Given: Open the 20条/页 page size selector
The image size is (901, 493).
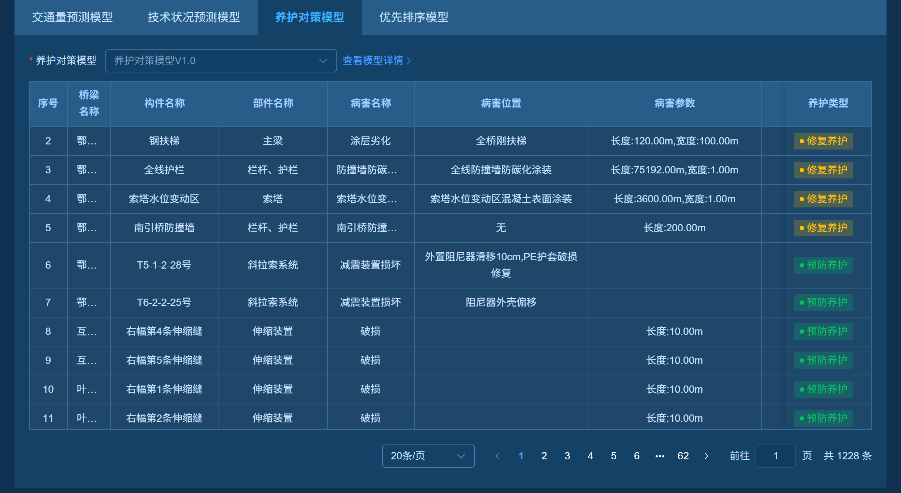Looking at the screenshot, I should click(428, 456).
